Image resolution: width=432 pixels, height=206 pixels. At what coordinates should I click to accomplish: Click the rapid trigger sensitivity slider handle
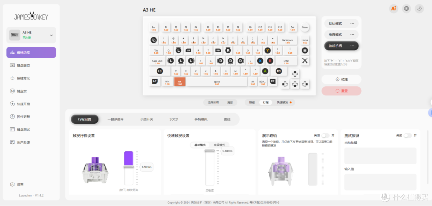click(x=210, y=151)
